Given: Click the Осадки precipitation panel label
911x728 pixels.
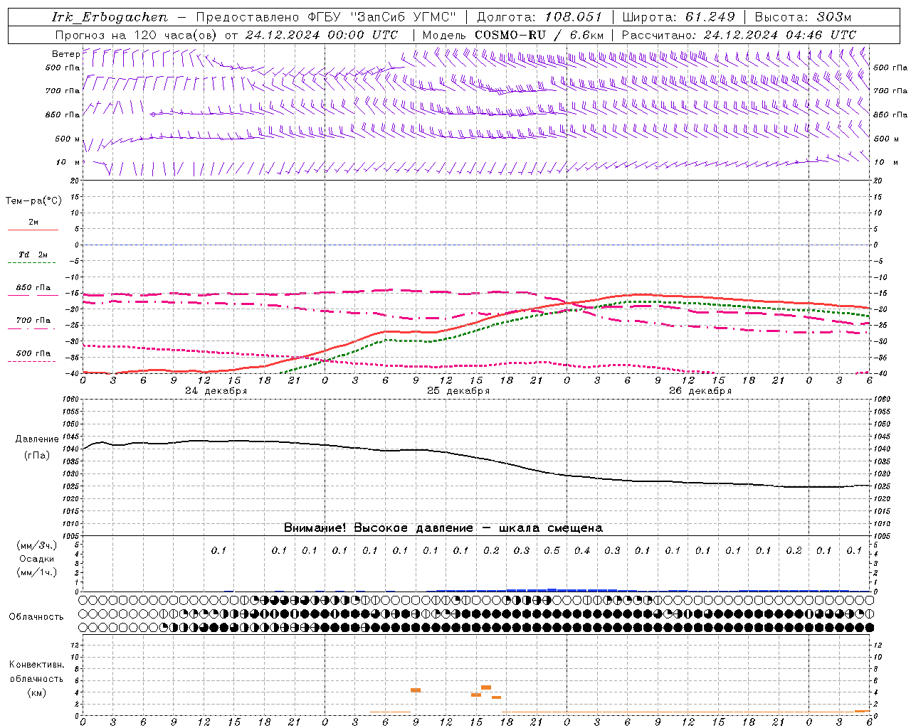Looking at the screenshot, I should coord(37,559).
